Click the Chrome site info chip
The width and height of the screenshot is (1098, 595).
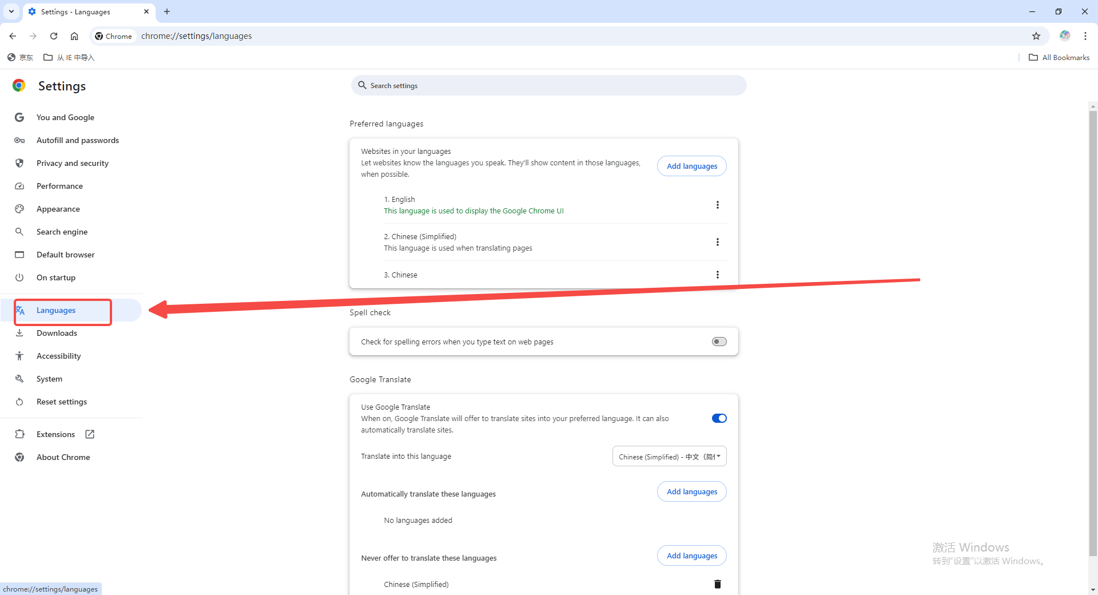(x=114, y=36)
